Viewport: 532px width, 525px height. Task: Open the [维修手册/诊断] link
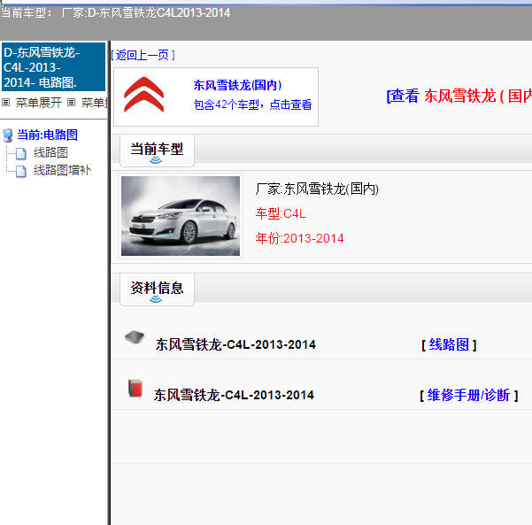pyautogui.click(x=468, y=395)
